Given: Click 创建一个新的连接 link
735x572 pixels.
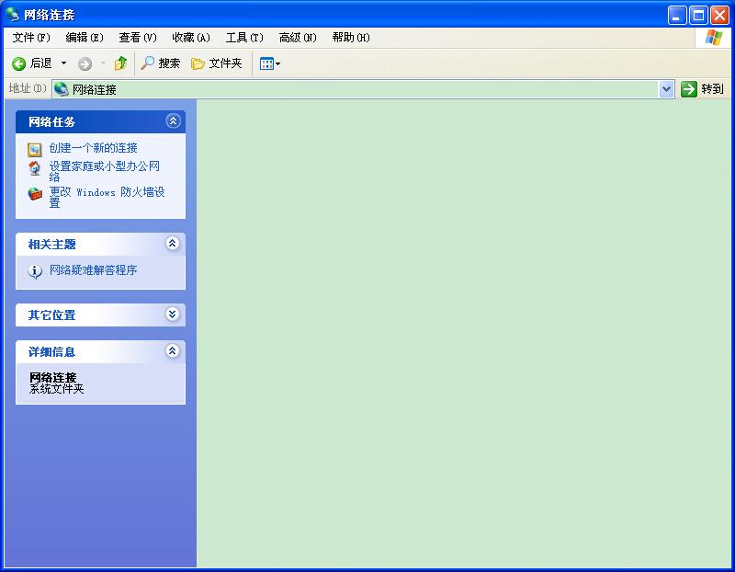Looking at the screenshot, I should [x=94, y=148].
